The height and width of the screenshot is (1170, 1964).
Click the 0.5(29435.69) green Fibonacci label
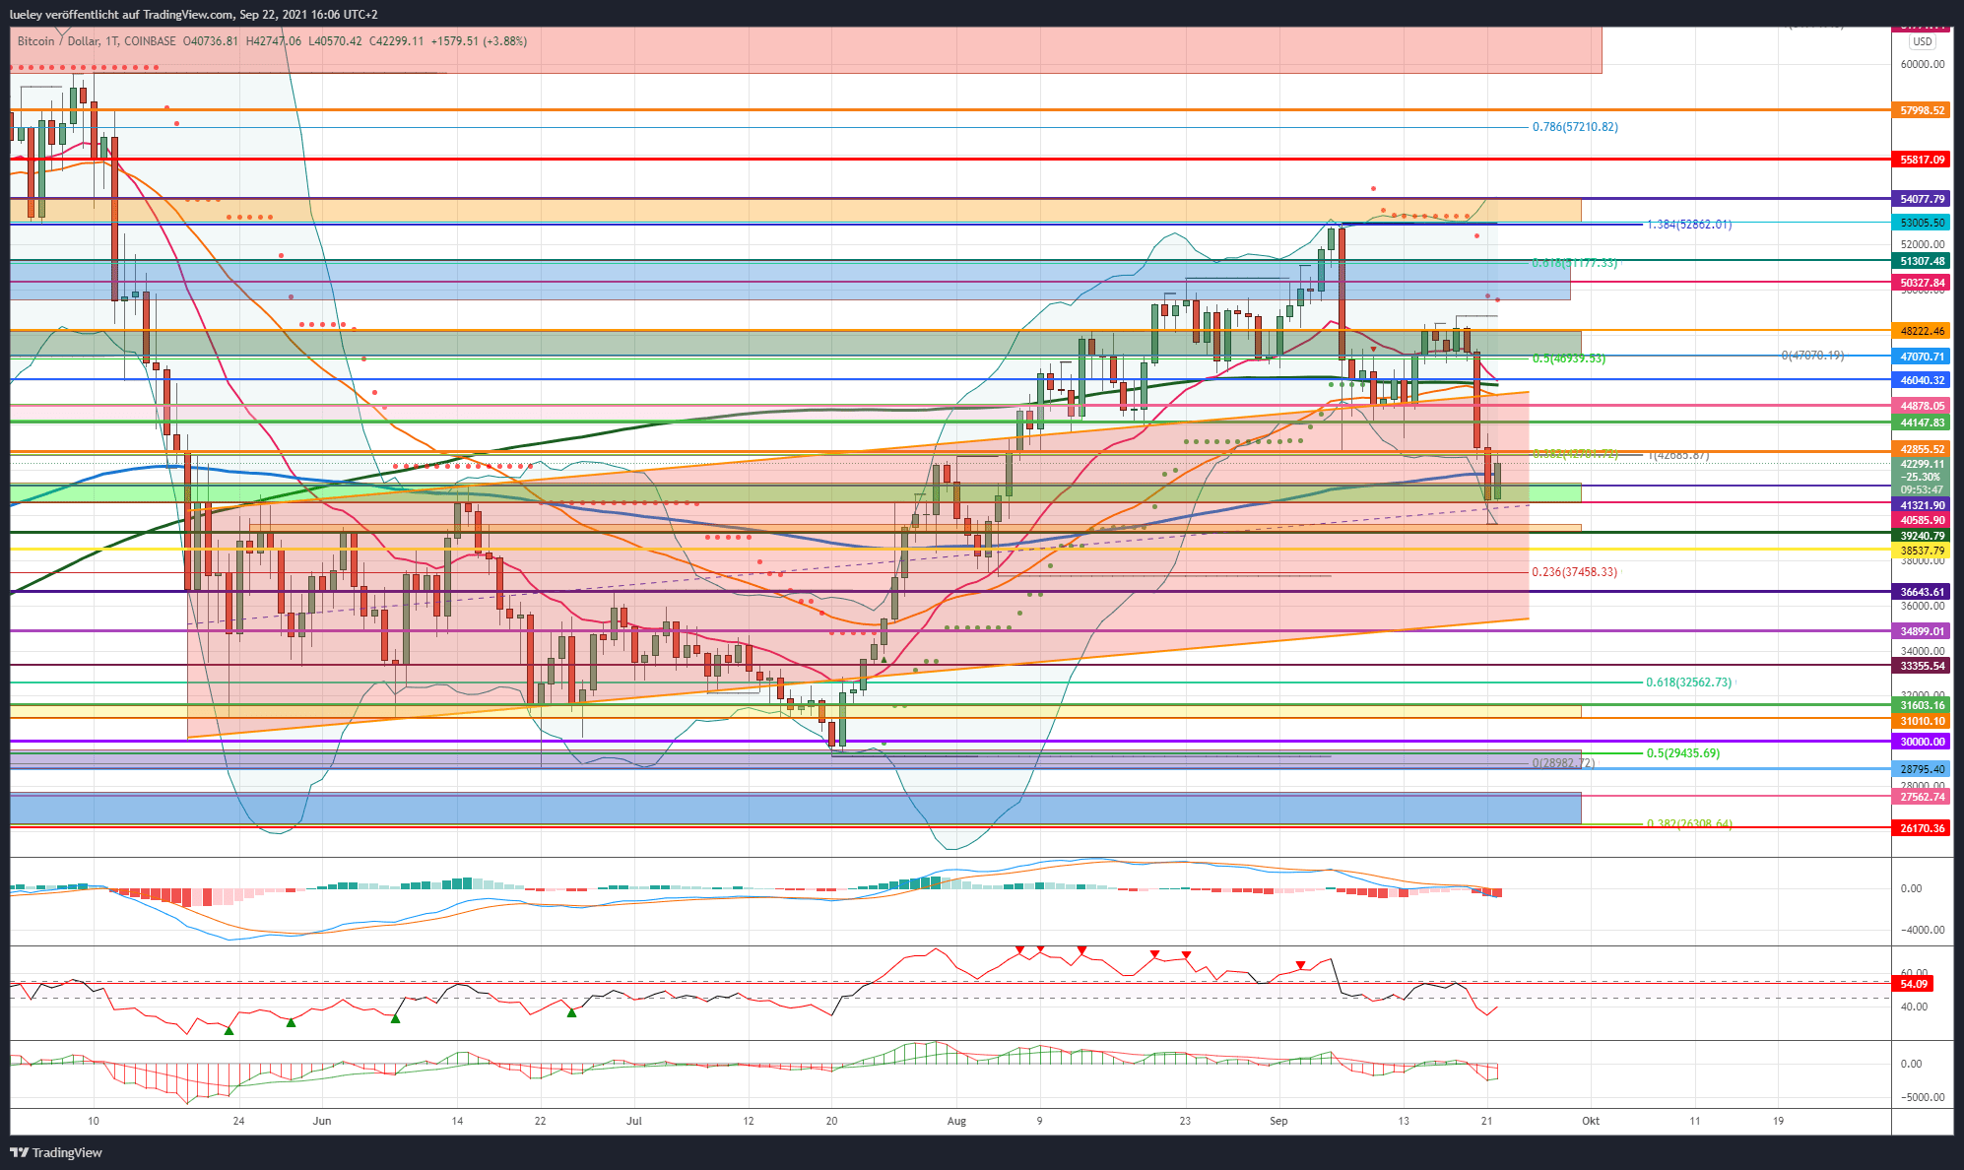click(1682, 753)
